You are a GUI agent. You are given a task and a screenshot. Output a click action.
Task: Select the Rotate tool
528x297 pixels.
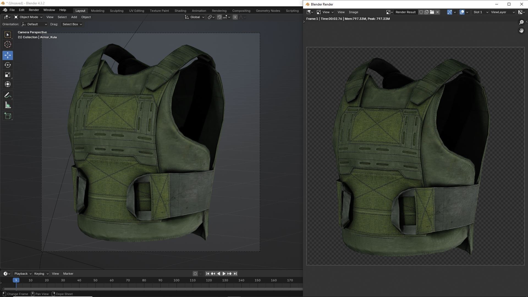click(8, 65)
